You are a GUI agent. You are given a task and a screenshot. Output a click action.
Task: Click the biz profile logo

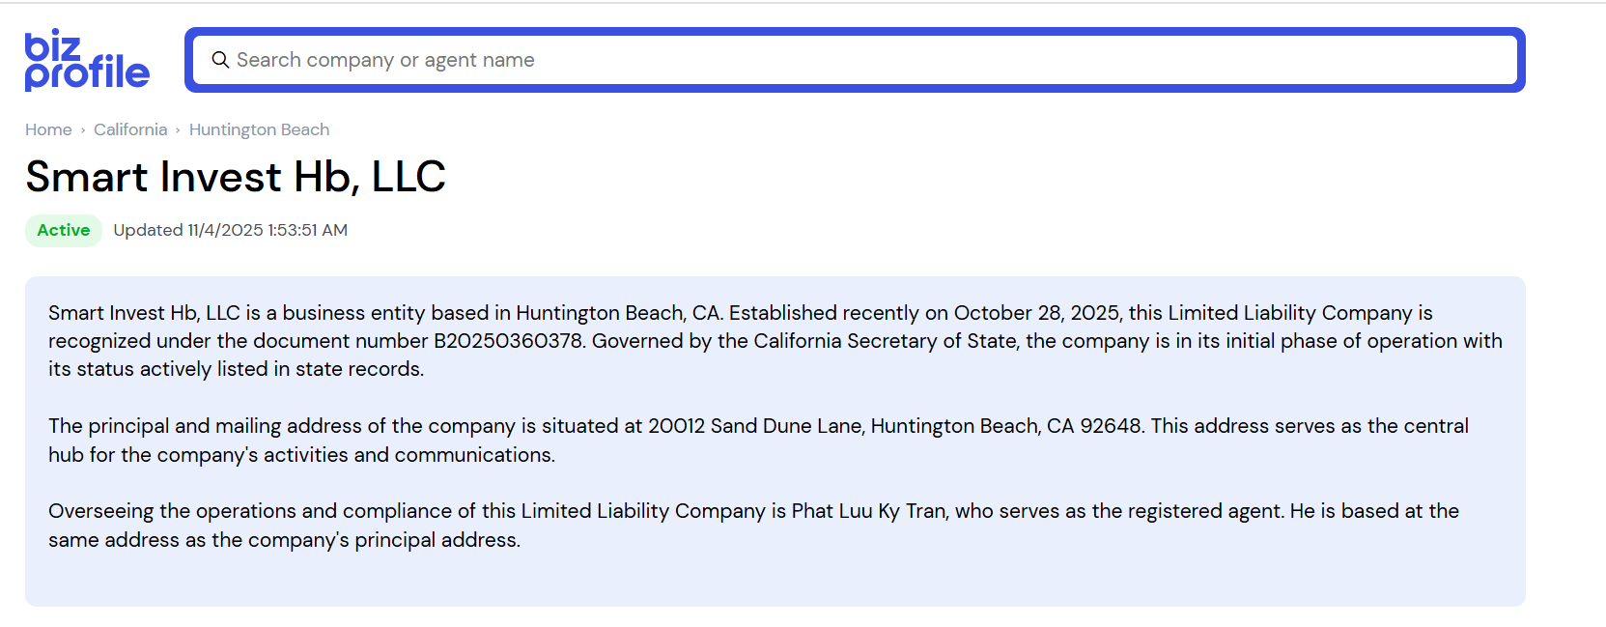[87, 60]
